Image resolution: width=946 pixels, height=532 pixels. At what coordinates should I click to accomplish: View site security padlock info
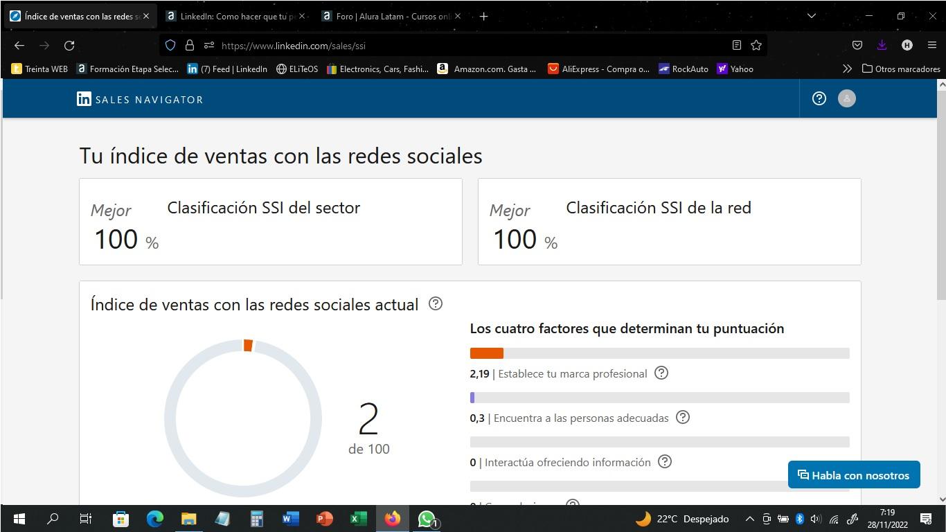click(189, 45)
